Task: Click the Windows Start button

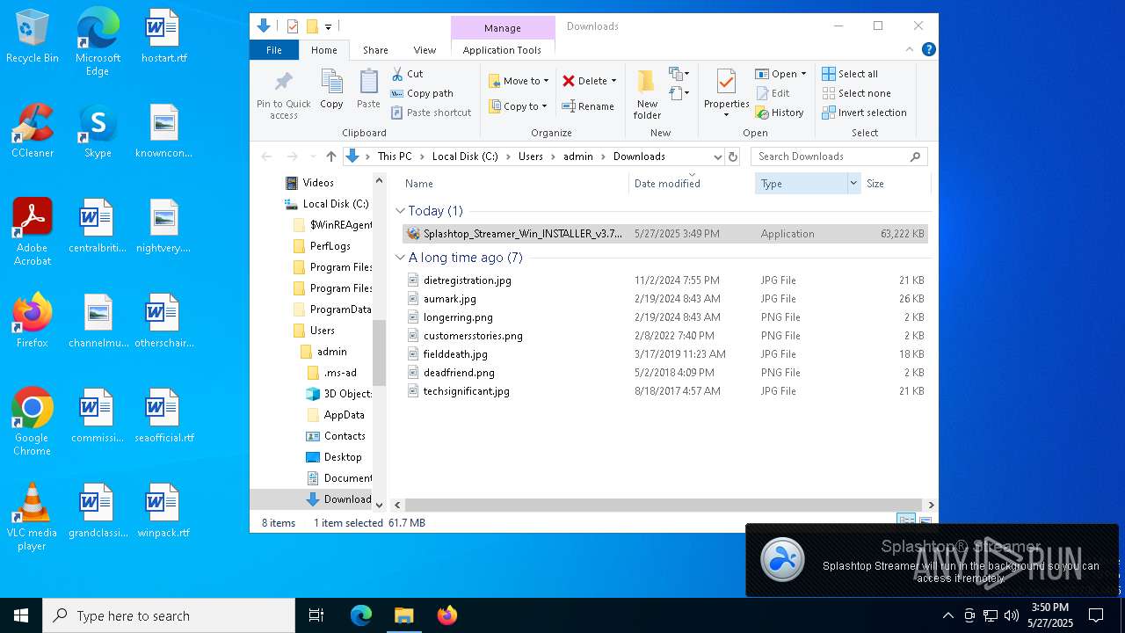Action: coord(21,615)
